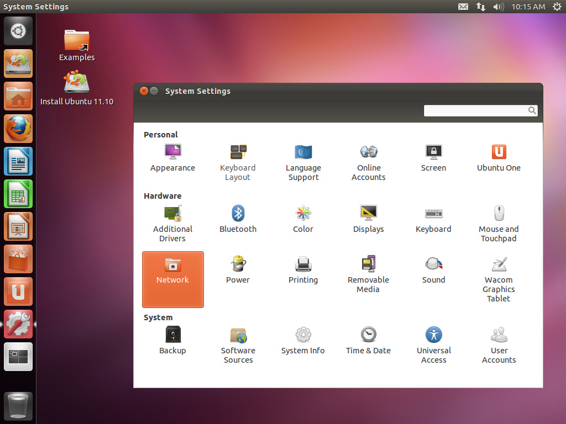Launch LibreOffice Writer from launcher
Image resolution: width=566 pixels, height=424 pixels.
click(18, 161)
